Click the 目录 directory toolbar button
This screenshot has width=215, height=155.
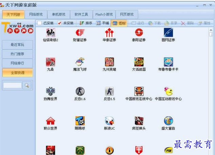click(x=171, y=23)
